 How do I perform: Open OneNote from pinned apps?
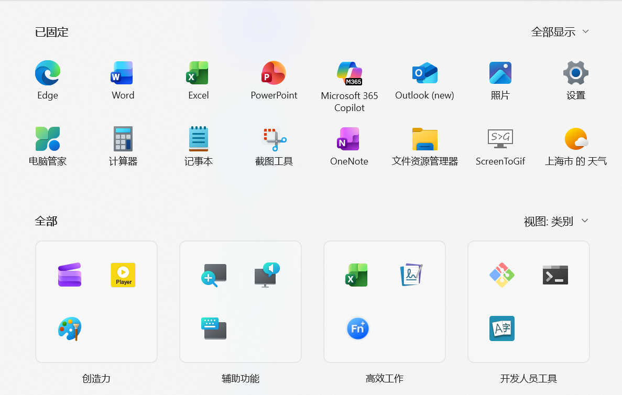point(349,139)
